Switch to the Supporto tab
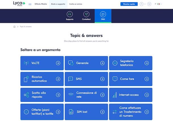The height and width of the screenshot is (121, 173). coord(69,16)
